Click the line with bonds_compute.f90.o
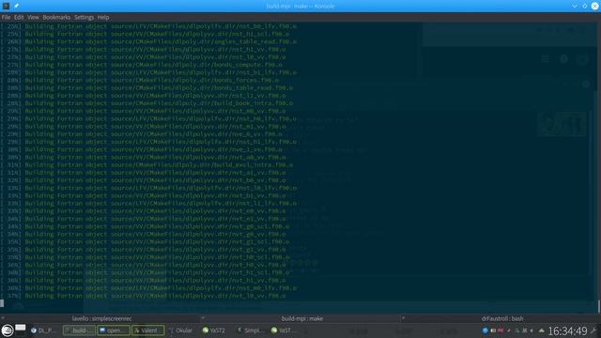The height and width of the screenshot is (338, 601). point(142,65)
